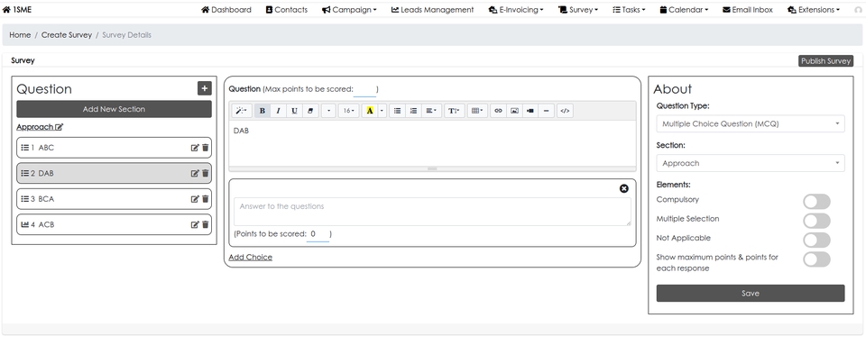Viewport: 866px width, 345px height.
Task: Insert a picture in editor
Action: coord(514,111)
